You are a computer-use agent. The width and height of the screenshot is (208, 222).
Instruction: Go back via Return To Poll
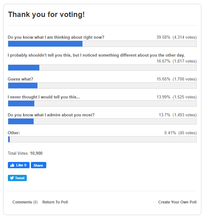(55, 202)
